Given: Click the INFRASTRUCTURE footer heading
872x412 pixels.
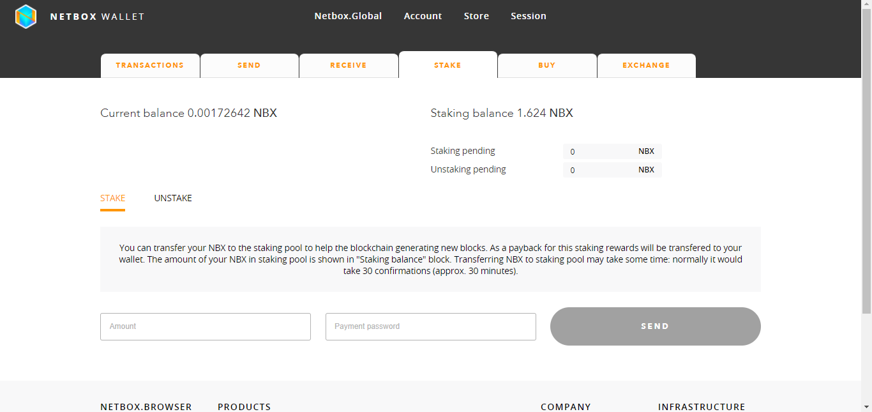Looking at the screenshot, I should 702,407.
